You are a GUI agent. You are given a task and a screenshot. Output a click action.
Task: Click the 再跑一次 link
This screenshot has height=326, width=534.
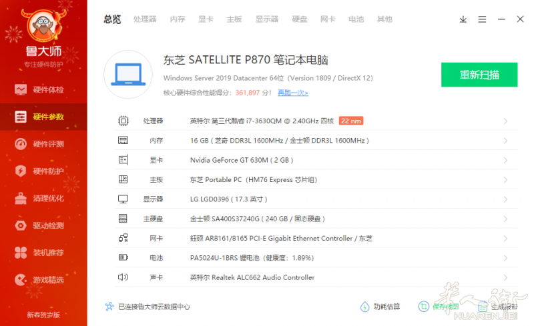pyautogui.click(x=293, y=93)
